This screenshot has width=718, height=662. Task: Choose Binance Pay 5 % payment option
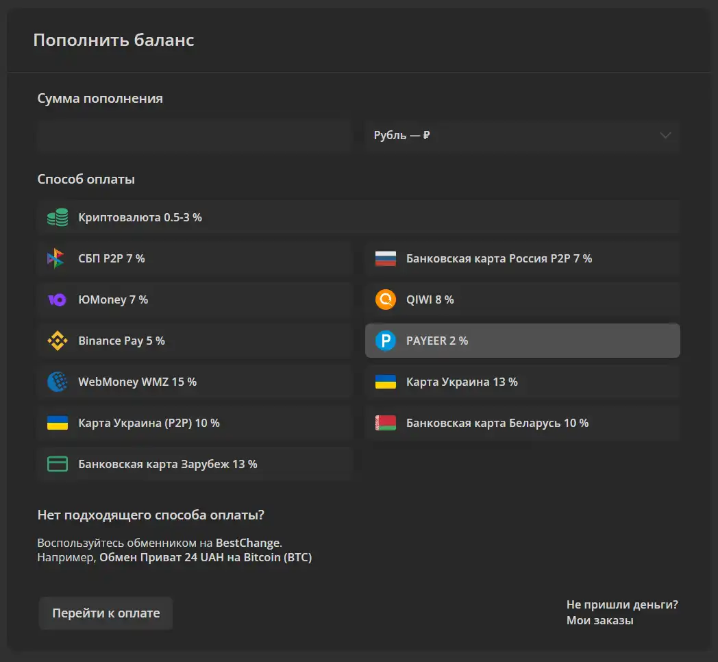[x=195, y=341]
